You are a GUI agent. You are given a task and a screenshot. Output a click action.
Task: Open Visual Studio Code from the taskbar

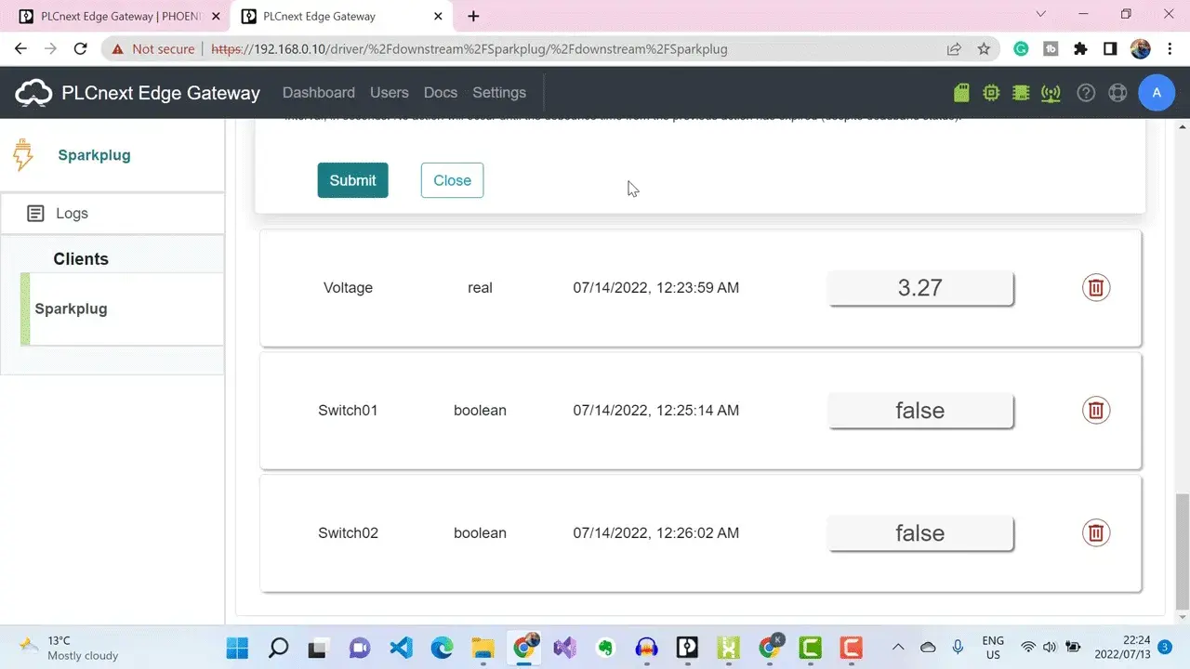(401, 648)
